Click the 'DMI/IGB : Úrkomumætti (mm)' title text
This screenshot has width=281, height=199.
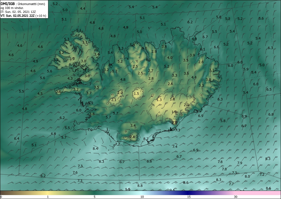click(23, 4)
